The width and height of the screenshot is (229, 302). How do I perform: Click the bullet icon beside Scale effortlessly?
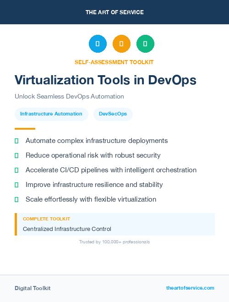(x=16, y=199)
